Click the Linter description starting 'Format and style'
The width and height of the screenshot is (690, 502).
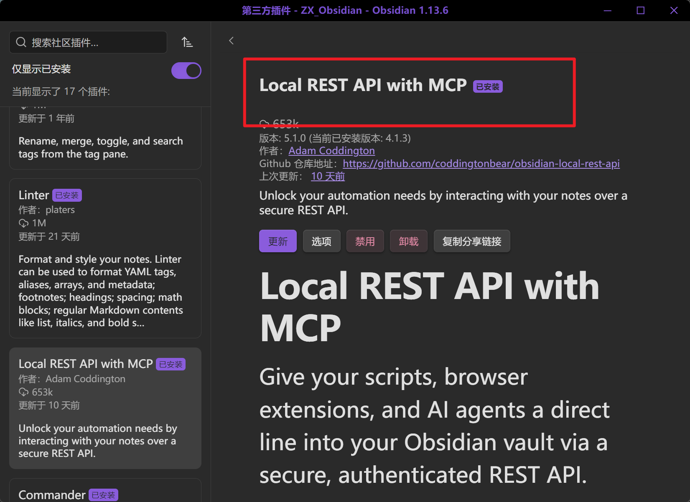[101, 291]
